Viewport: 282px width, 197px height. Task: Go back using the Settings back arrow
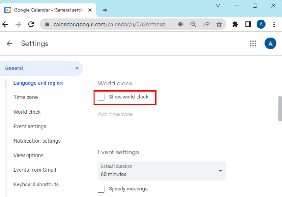tap(9, 43)
